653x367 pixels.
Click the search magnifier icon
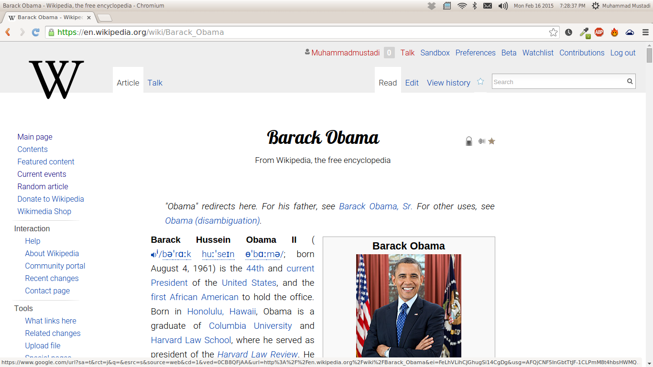pos(630,81)
